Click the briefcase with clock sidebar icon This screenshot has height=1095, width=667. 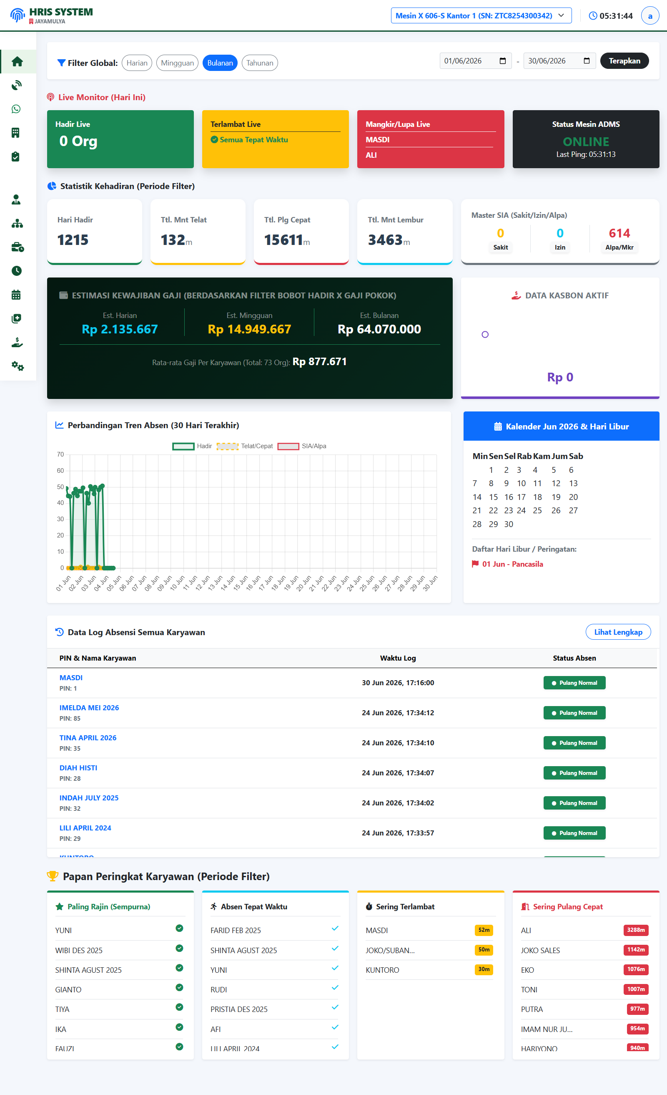tap(18, 247)
